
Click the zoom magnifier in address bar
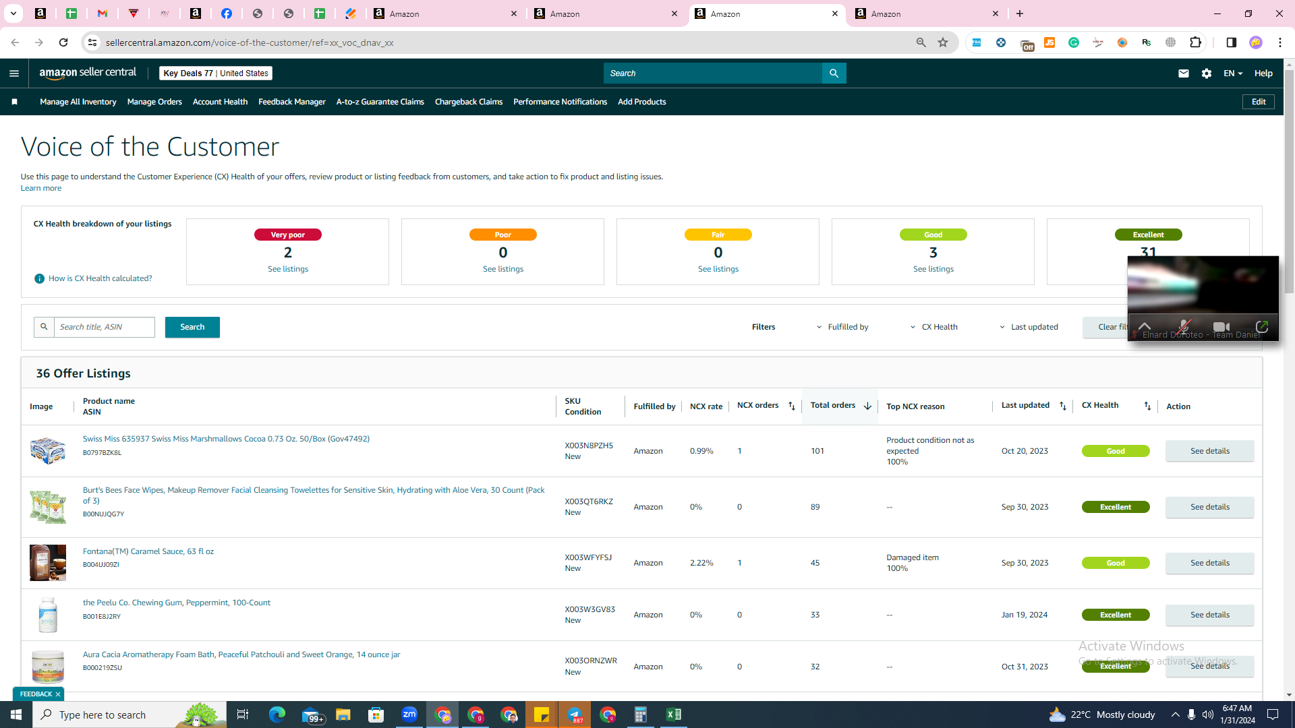tap(921, 42)
